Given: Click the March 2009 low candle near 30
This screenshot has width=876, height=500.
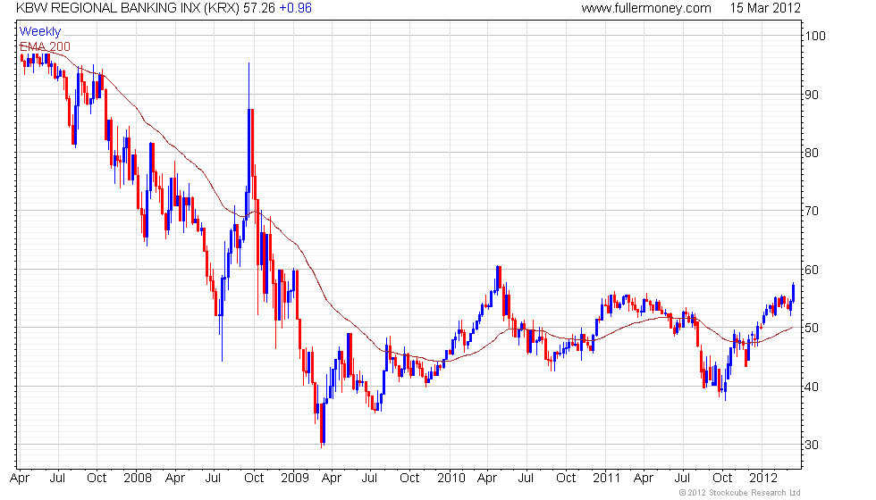Looking at the screenshot, I should [323, 424].
